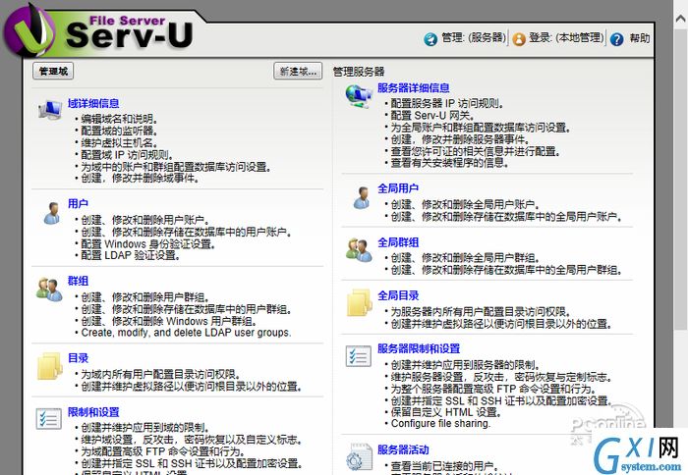This screenshot has width=688, height=475.
Task: Open the 目录 link
Action: point(78,358)
